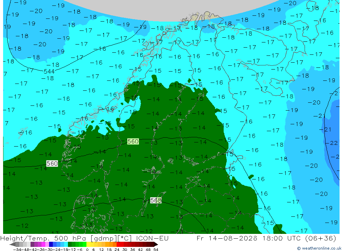This screenshot has height=251, width=343.
Task: Click the 'Height/Temp.' title text
Action: (25, 238)
